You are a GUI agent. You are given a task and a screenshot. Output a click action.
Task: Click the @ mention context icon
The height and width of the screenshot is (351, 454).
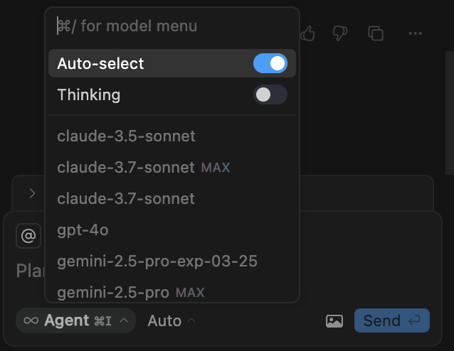point(28,236)
